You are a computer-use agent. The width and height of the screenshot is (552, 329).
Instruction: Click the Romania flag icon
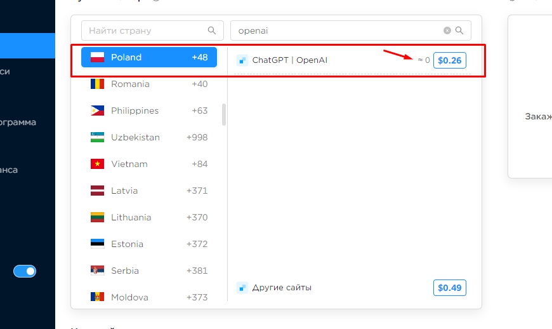pyautogui.click(x=97, y=84)
